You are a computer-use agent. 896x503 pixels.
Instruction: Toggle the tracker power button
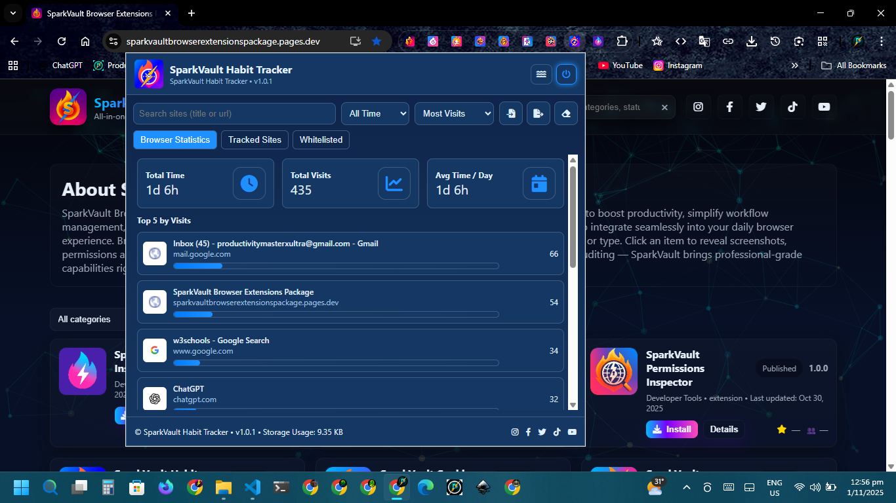click(x=567, y=74)
